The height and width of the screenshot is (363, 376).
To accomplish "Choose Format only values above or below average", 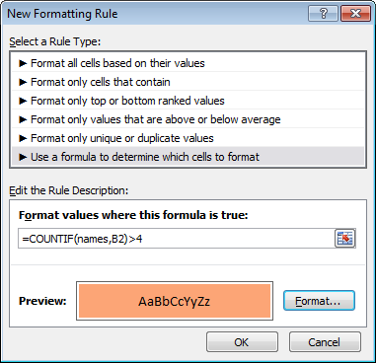I will click(188, 119).
